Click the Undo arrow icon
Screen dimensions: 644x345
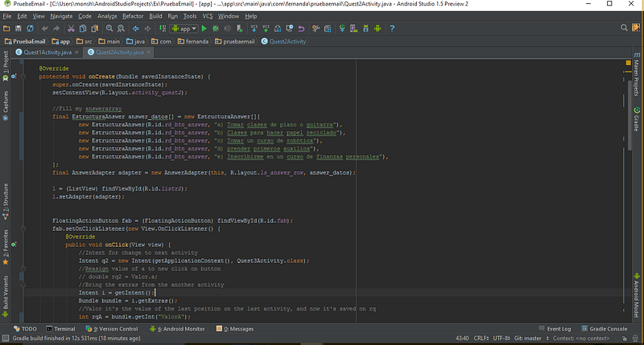[44, 28]
